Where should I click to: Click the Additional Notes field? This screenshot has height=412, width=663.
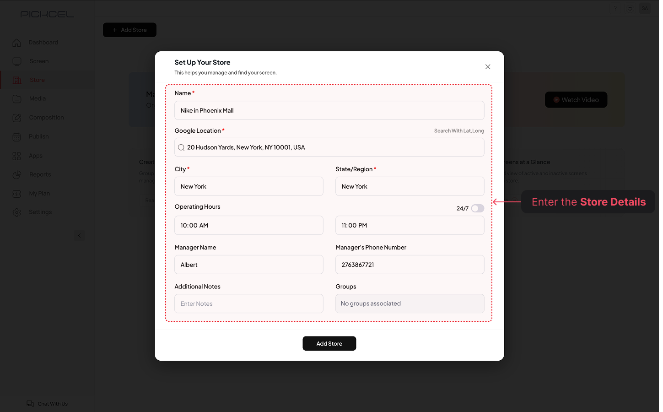click(x=248, y=304)
